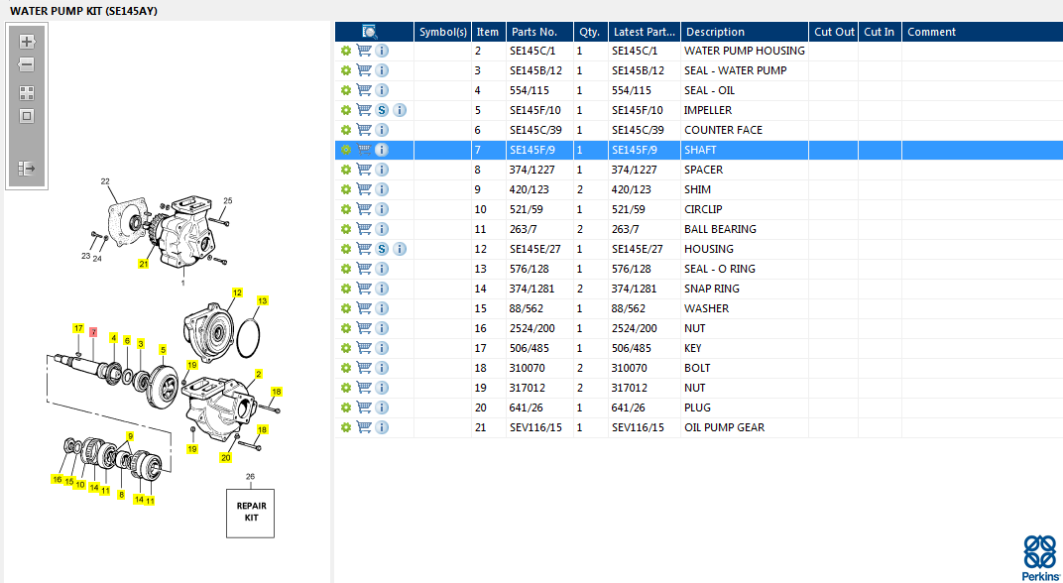
Task: Sort by the Parts No. column header
Action: point(539,32)
